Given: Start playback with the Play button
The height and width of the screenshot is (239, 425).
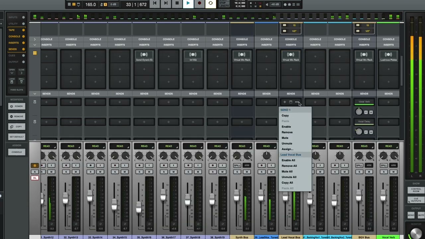Looking at the screenshot, I should coord(188,4).
